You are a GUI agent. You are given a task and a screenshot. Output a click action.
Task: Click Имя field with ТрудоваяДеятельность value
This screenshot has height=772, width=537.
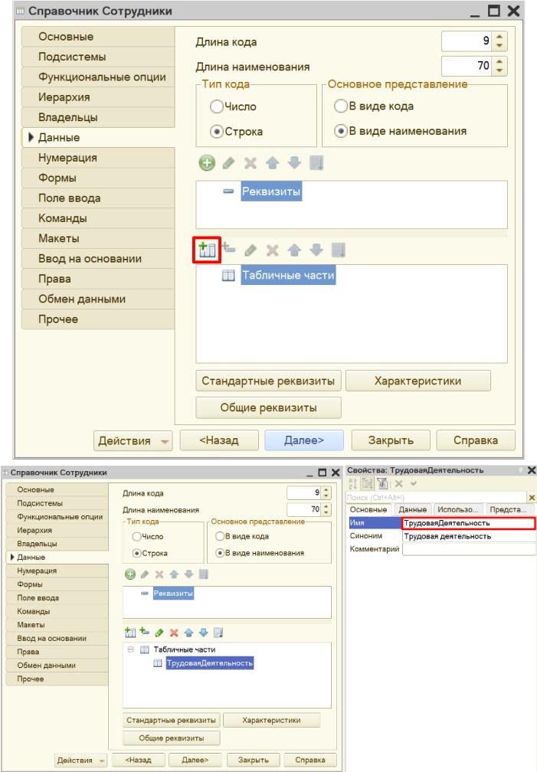(469, 523)
